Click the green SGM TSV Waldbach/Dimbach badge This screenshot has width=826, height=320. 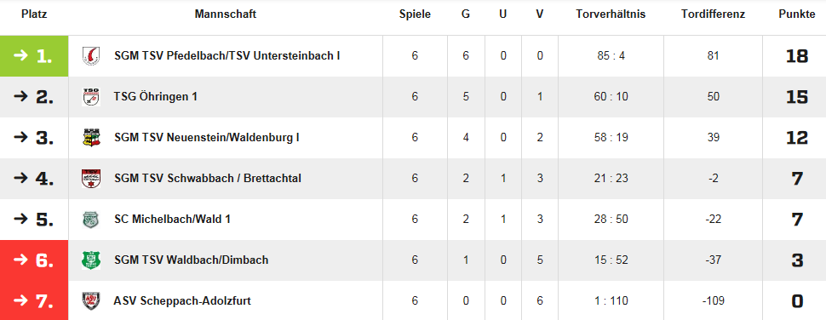[x=91, y=260]
